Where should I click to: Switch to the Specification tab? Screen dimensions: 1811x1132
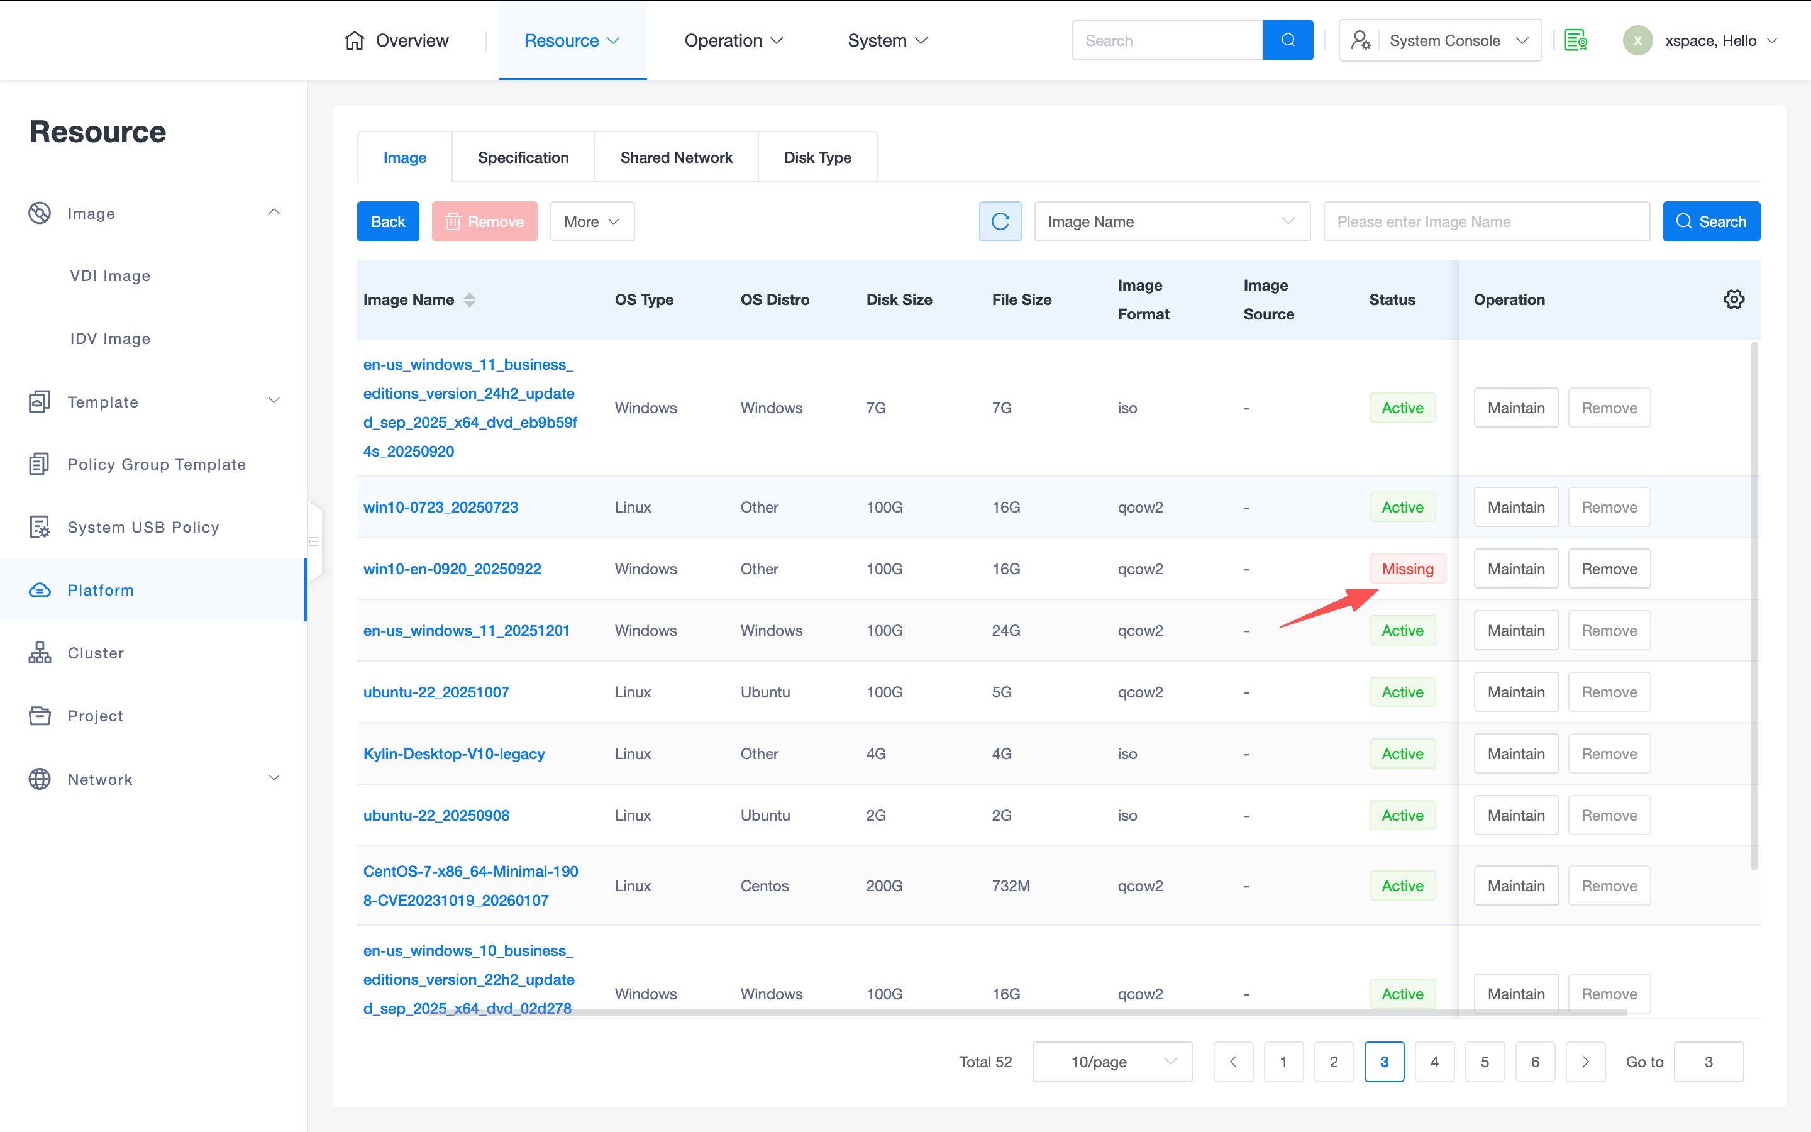pyautogui.click(x=523, y=157)
